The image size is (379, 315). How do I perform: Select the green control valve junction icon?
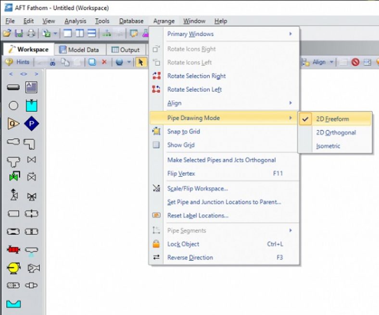13,177
